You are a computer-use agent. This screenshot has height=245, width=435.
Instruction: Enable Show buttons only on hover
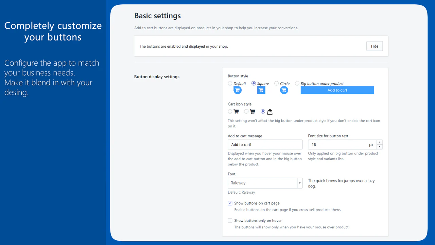(230, 220)
